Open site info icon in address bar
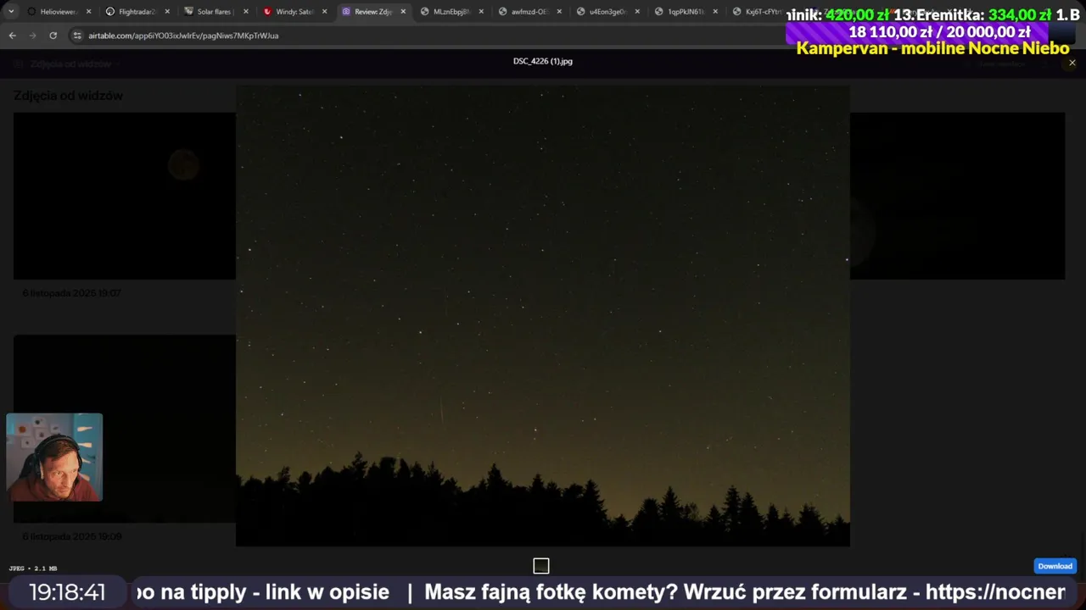 point(77,36)
